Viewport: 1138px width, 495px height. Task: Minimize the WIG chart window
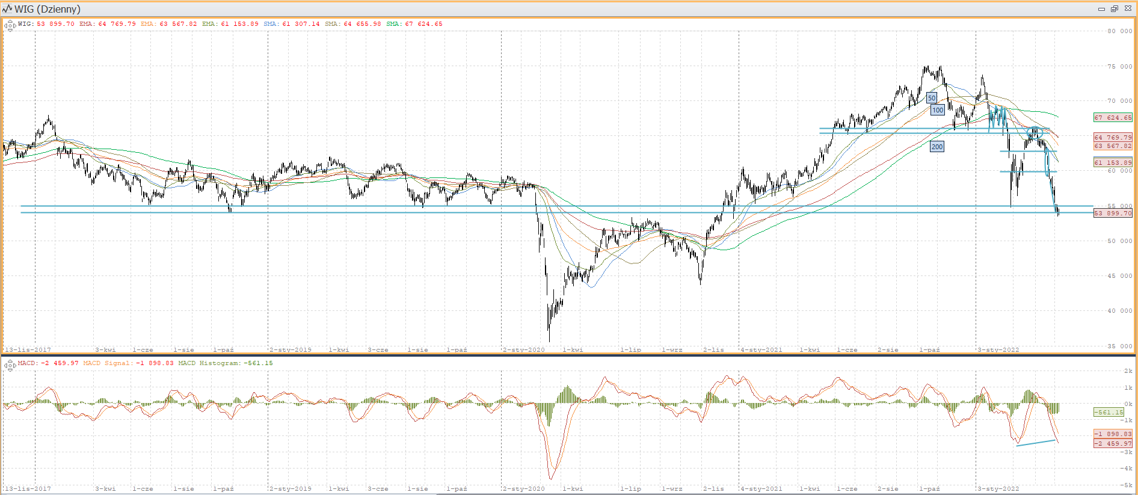click(1101, 9)
